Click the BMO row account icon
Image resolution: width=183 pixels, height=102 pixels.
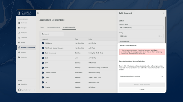pos(43,58)
